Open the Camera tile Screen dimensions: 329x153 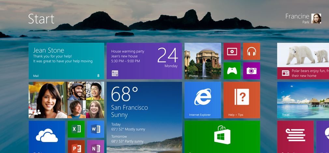pyautogui.click(x=251, y=70)
